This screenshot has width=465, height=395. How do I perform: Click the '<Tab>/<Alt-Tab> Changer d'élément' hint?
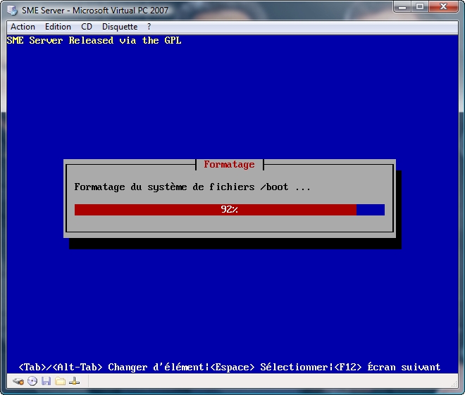[111, 367]
